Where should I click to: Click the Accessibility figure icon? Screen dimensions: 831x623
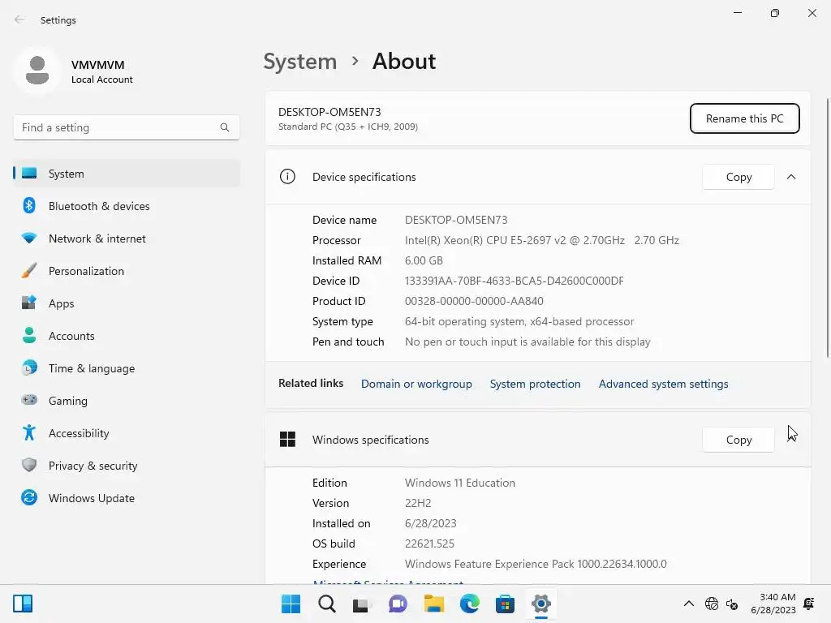click(29, 433)
